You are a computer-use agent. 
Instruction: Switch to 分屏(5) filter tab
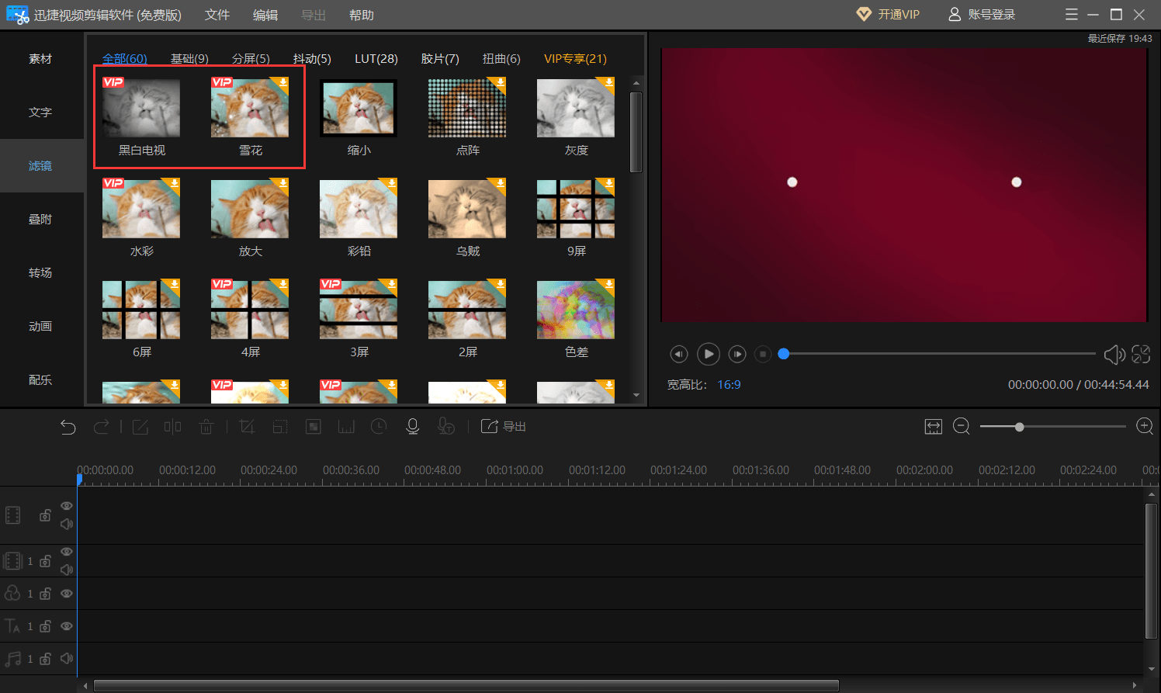[x=251, y=59]
